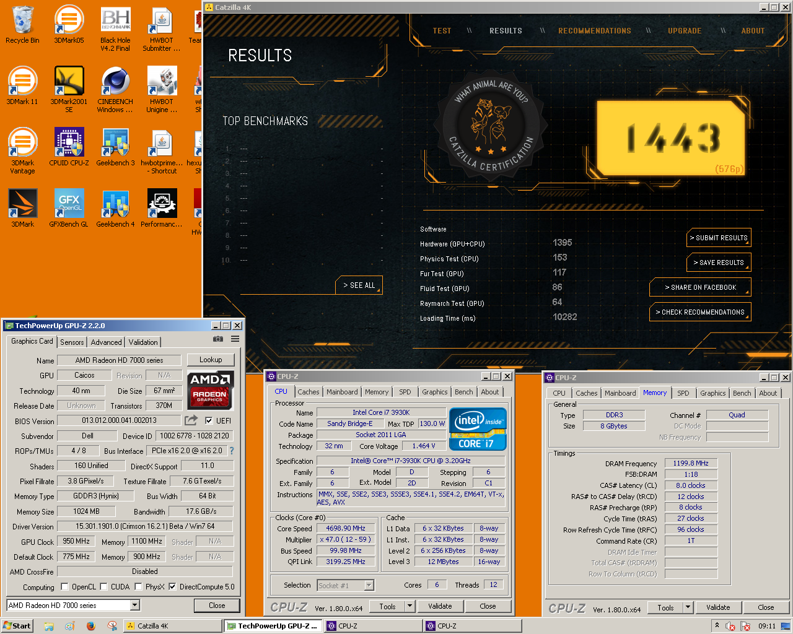
Task: Click the BIOS version share/export icon
Action: point(191,420)
